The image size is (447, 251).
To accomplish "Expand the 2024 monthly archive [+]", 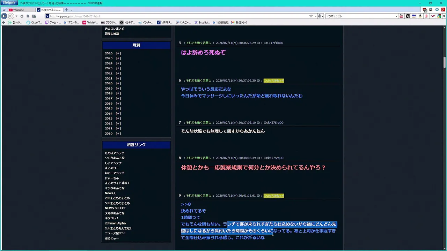I will 118,63.
